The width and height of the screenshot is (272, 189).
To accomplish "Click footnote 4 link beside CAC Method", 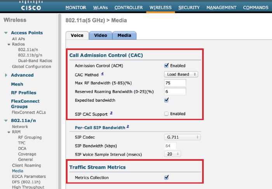I will pyautogui.click(x=102, y=74).
